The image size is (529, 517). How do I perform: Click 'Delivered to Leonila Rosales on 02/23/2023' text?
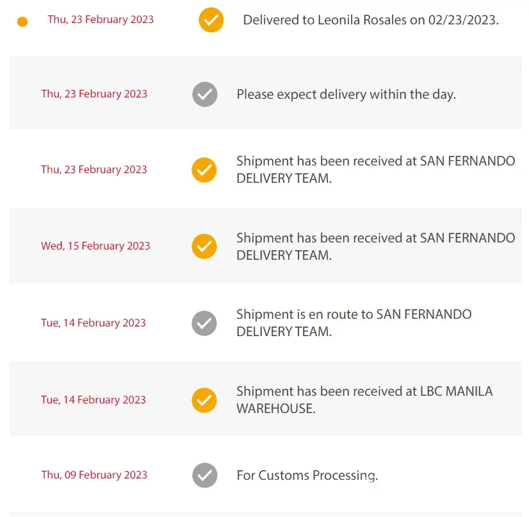[x=371, y=20]
